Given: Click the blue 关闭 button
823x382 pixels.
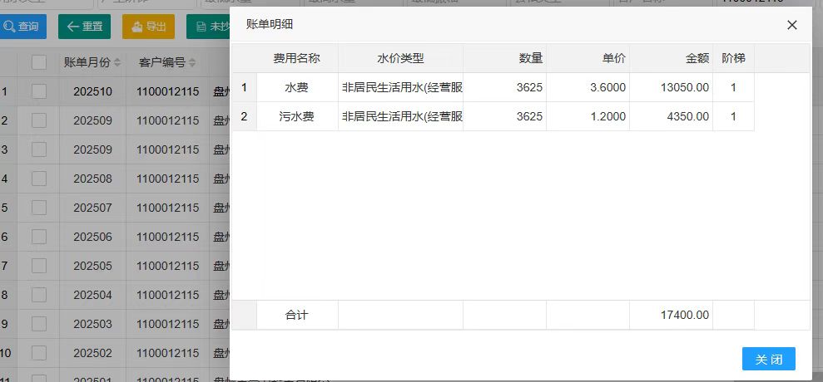Looking at the screenshot, I should click(768, 359).
